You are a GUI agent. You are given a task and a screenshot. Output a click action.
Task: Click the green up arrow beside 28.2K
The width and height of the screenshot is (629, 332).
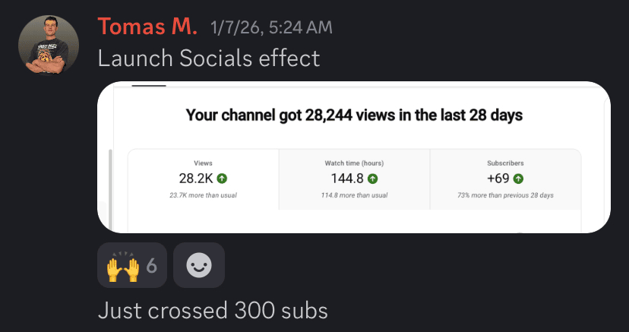click(x=223, y=179)
